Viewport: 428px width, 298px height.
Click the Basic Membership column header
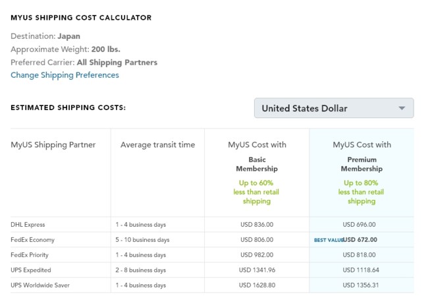pyautogui.click(x=257, y=164)
